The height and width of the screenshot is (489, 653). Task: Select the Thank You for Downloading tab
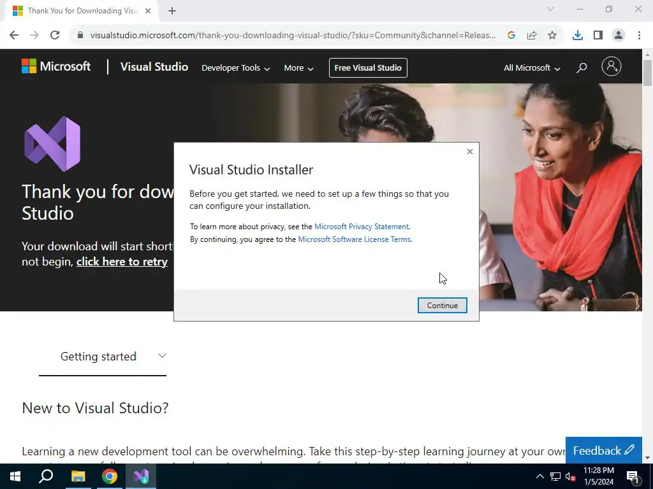(82, 11)
